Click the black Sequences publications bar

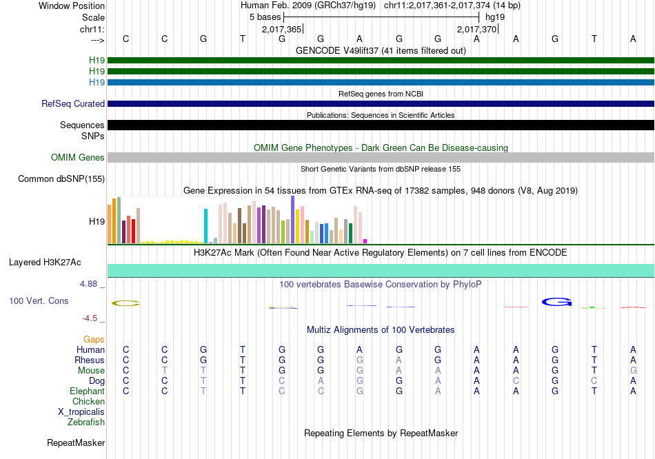coord(381,125)
